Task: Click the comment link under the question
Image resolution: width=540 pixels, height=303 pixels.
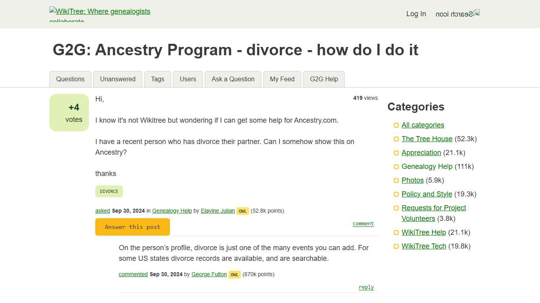Action: pyautogui.click(x=363, y=223)
